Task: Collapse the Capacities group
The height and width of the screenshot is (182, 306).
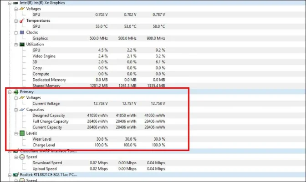Action: 15,109
